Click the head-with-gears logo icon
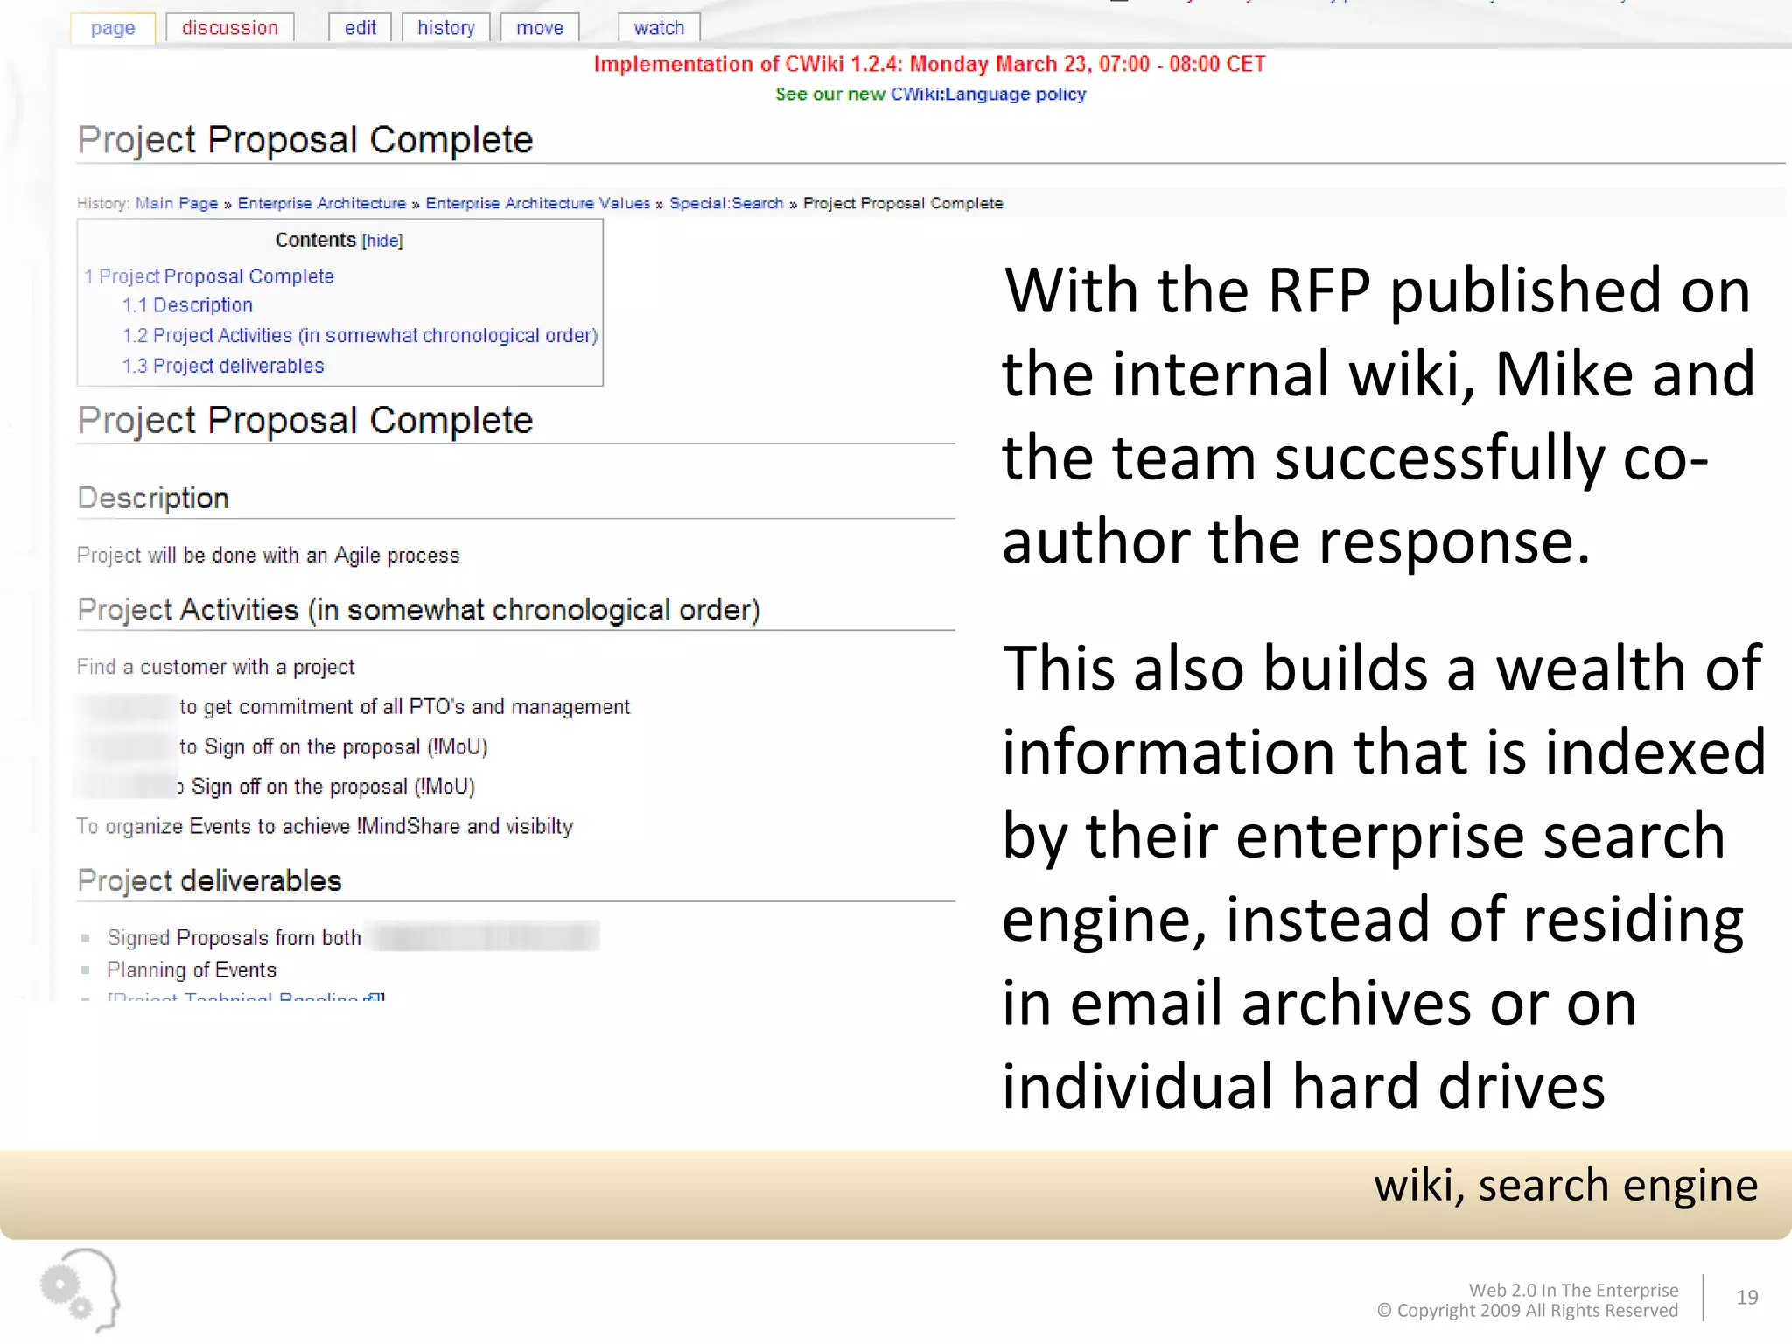The height and width of the screenshot is (1344, 1792). 80,1291
